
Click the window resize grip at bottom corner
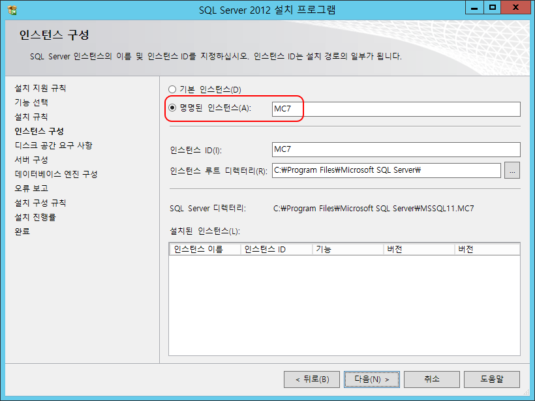526,393
